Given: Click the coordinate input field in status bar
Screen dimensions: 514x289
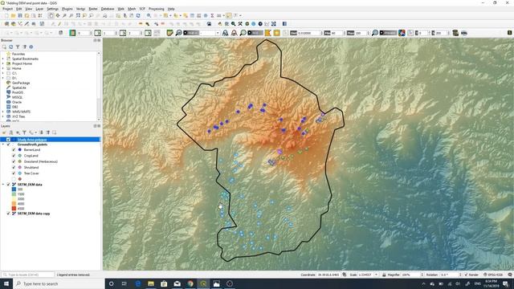Looking at the screenshot, I should coord(328,275).
